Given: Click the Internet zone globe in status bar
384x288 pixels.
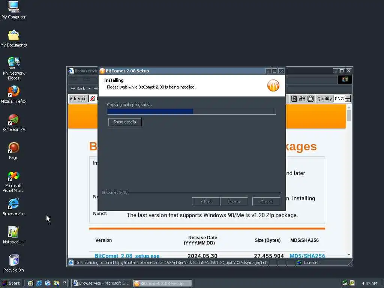Looking at the screenshot, I should [299, 262].
